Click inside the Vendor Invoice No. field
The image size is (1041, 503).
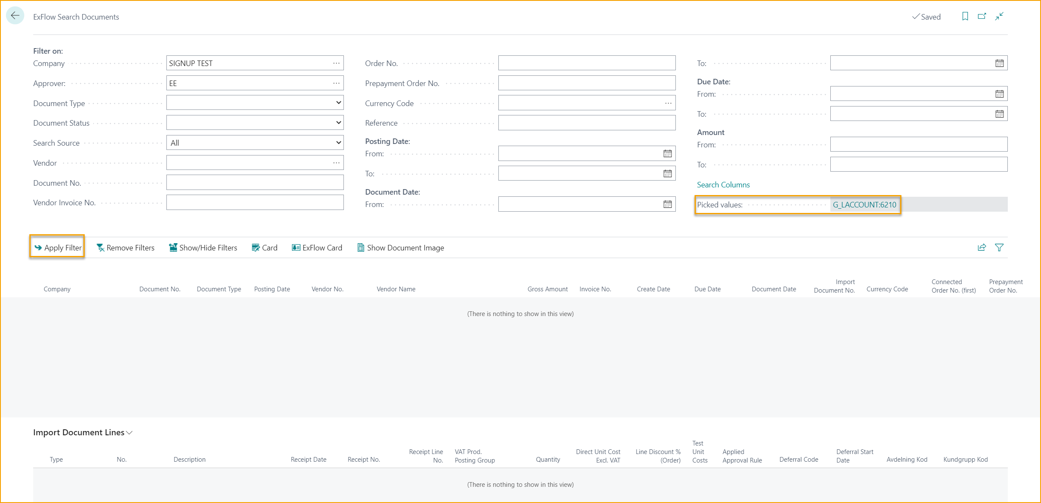click(255, 202)
